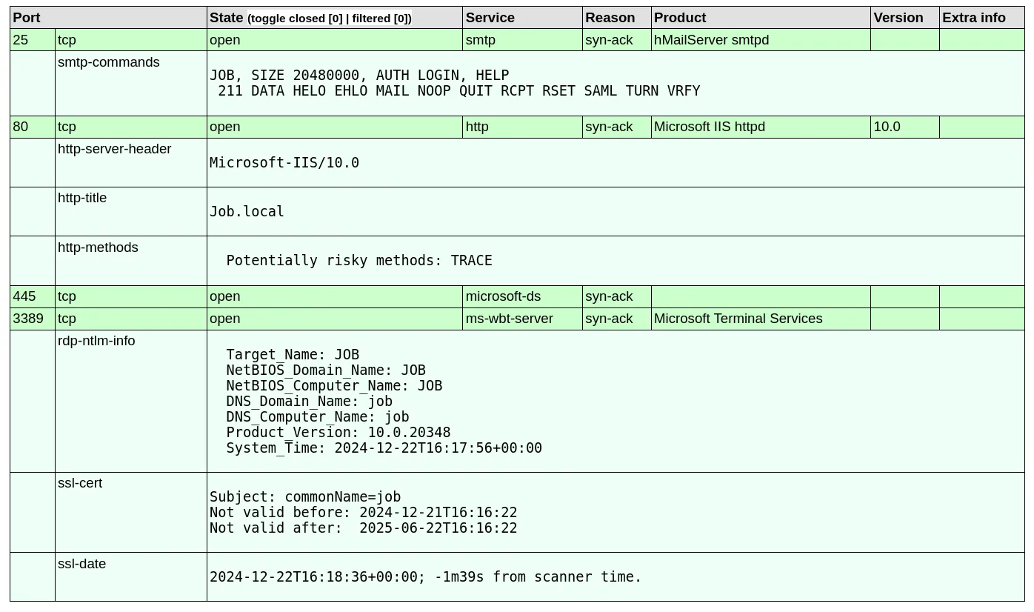Select the SMTP 211 DATA HELO commands line
Viewport: 1034px width, 612px height.
click(459, 91)
